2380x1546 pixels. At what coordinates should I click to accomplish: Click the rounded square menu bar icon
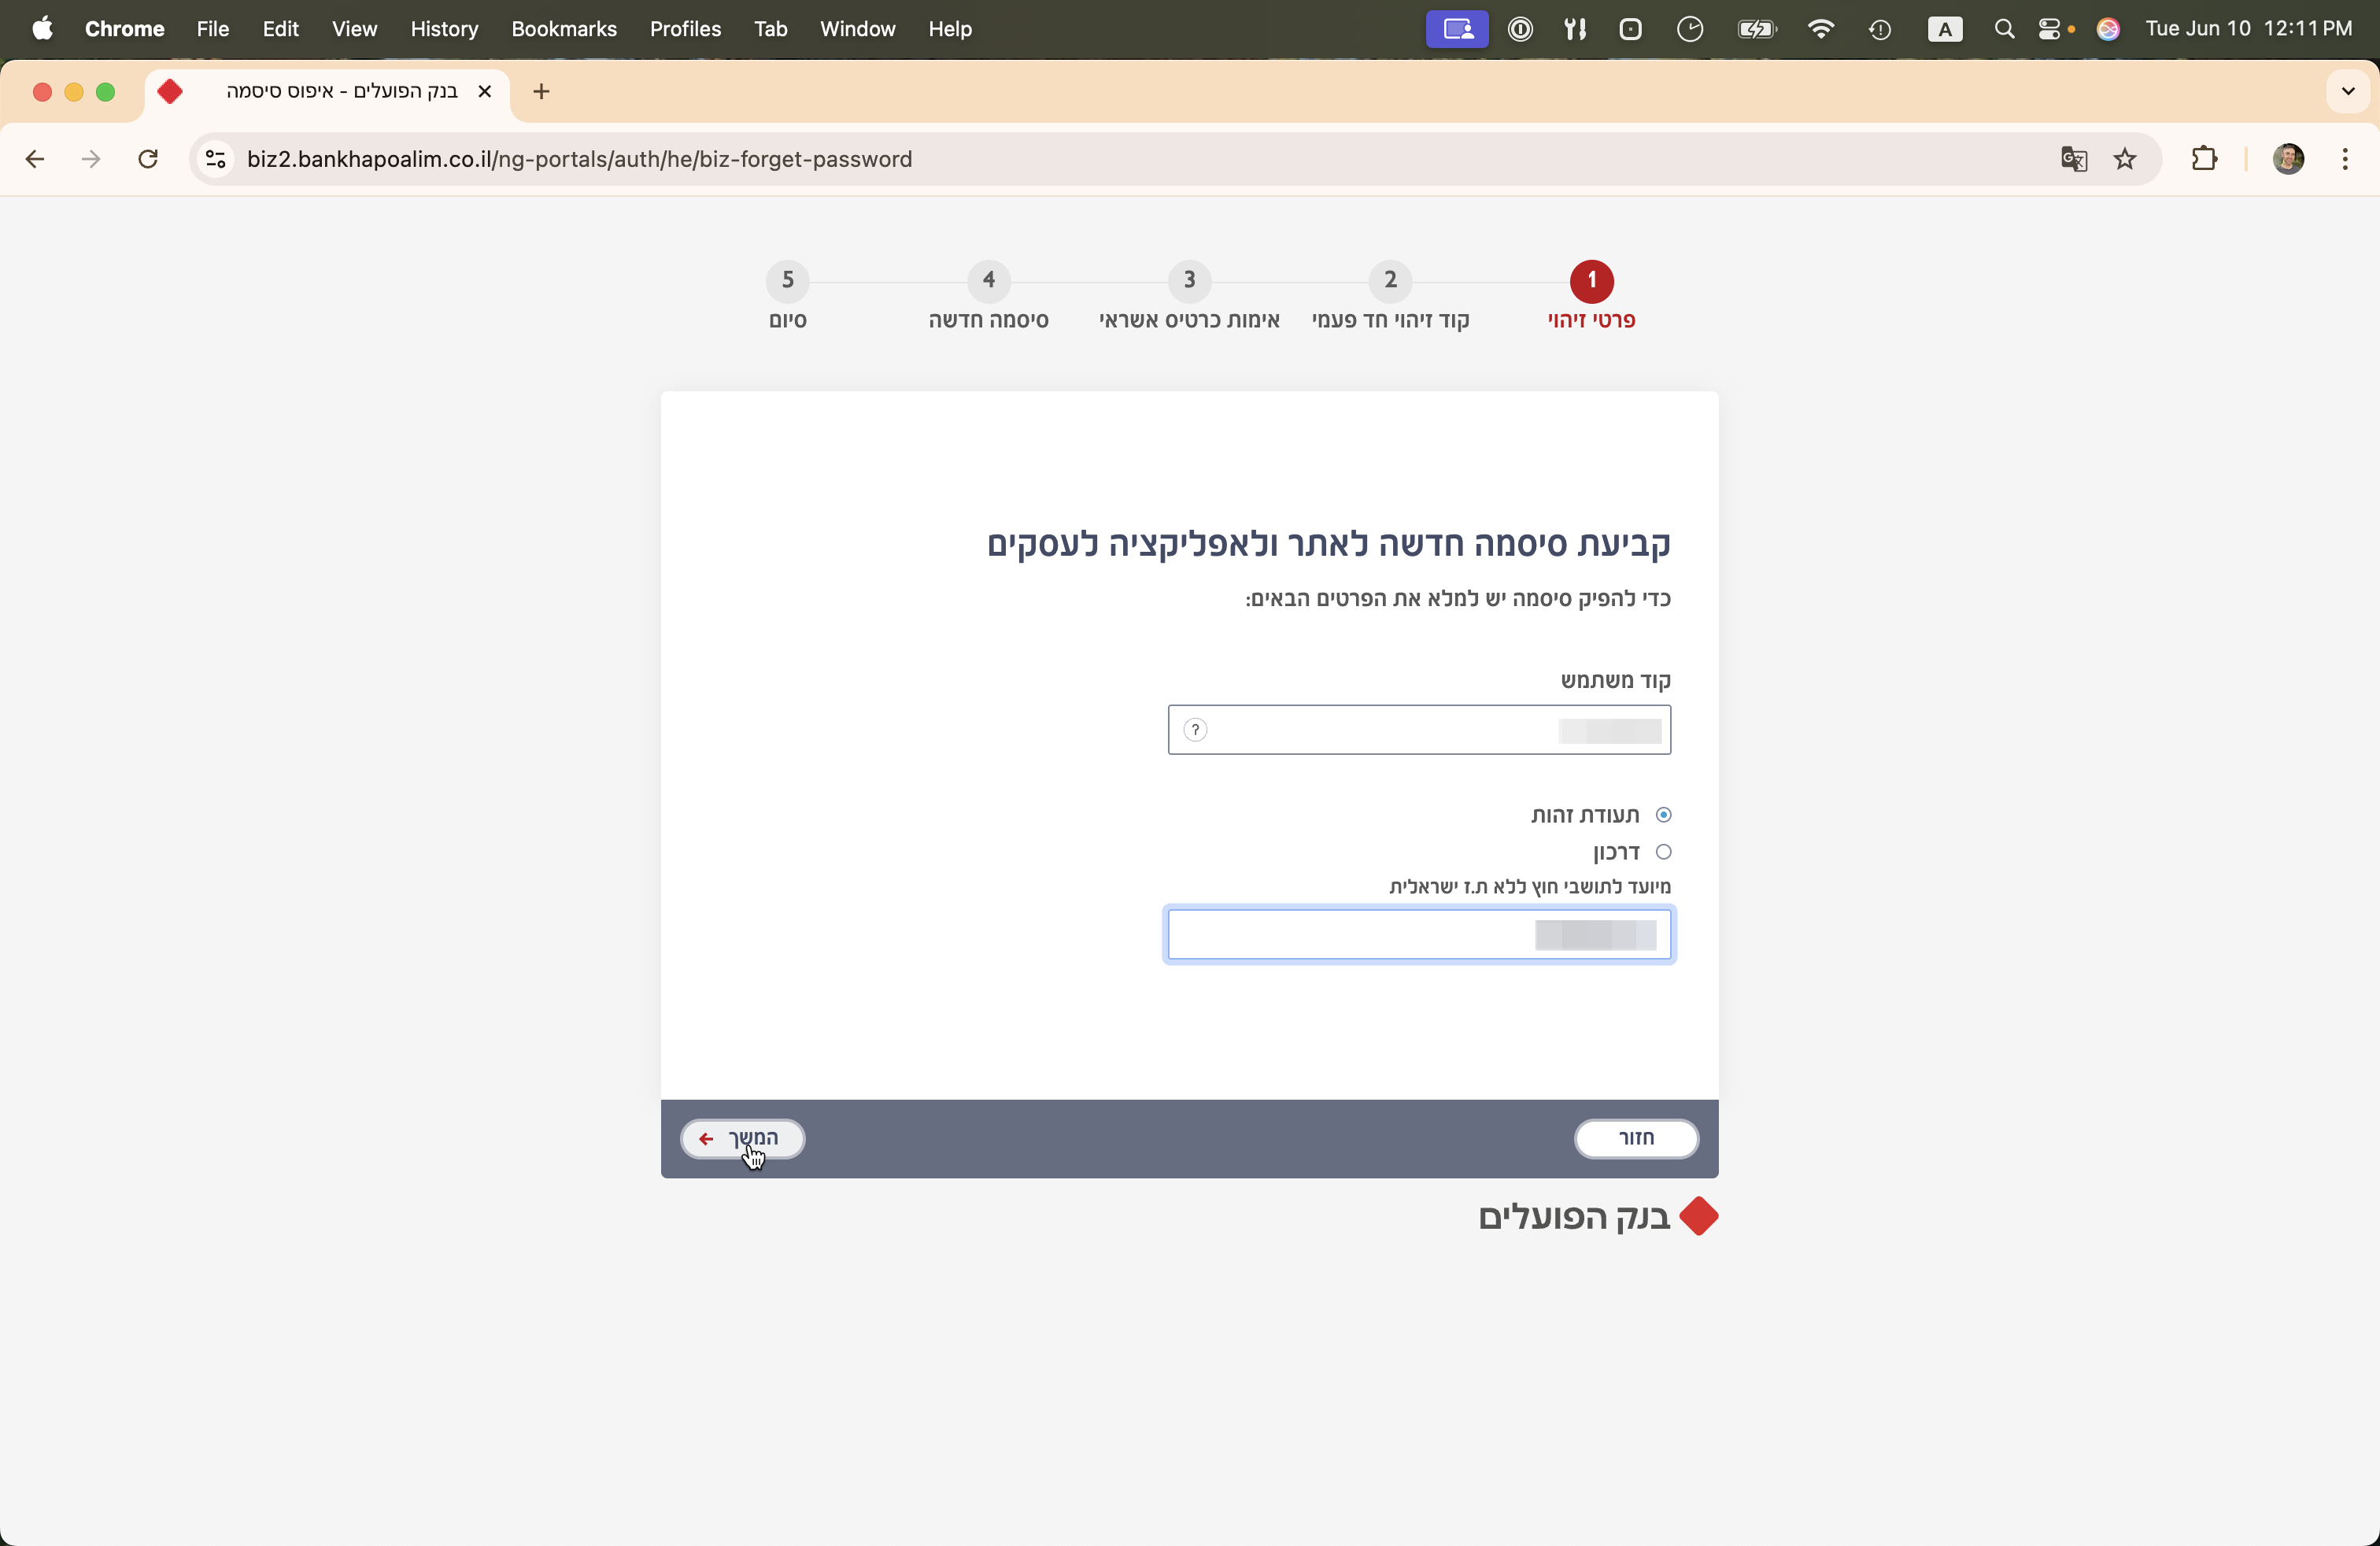1630,29
